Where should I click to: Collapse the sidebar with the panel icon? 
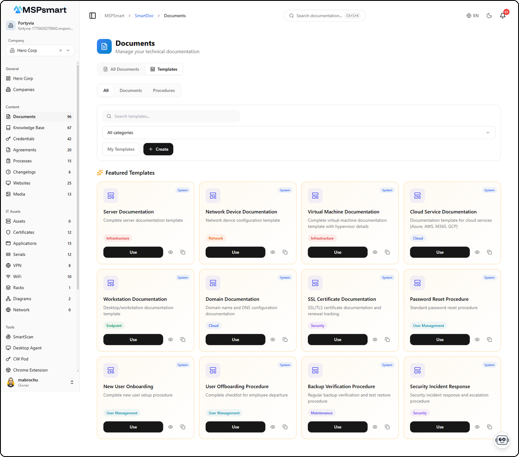[93, 16]
